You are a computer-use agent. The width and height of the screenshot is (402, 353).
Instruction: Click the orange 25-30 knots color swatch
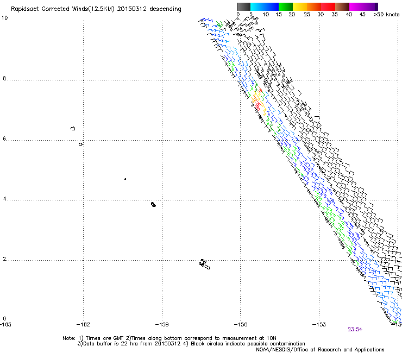click(314, 7)
